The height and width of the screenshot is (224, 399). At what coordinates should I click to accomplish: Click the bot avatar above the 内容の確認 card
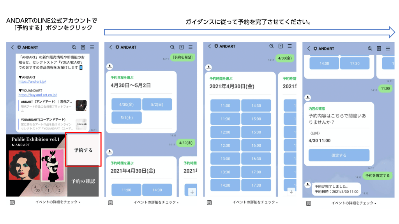click(x=307, y=98)
